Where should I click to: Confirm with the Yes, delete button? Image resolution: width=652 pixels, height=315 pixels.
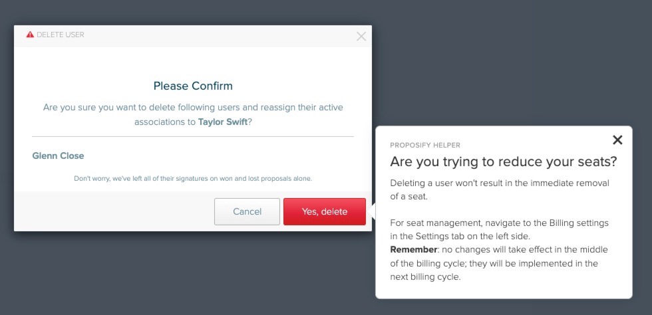click(325, 211)
